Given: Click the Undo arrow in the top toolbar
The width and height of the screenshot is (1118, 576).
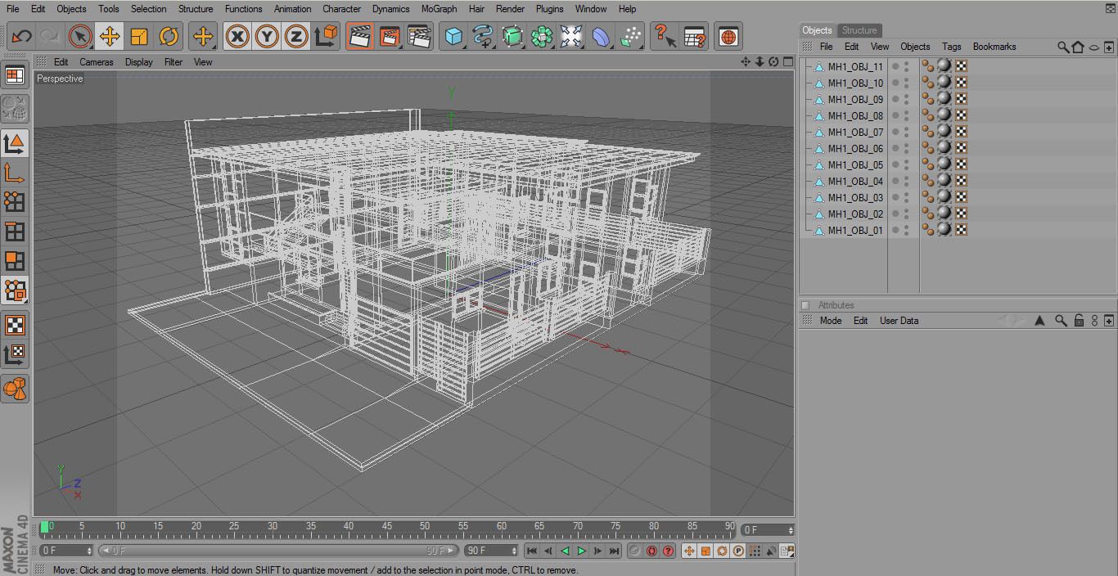Looking at the screenshot, I should coord(21,36).
